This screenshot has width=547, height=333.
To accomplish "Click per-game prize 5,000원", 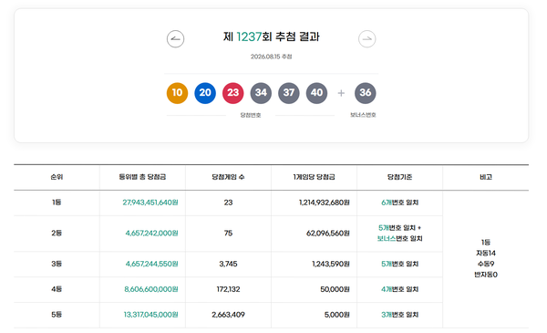I will tap(336, 315).
